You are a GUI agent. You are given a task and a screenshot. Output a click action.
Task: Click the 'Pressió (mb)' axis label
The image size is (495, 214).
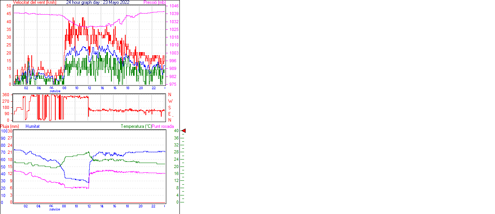[x=154, y=2]
